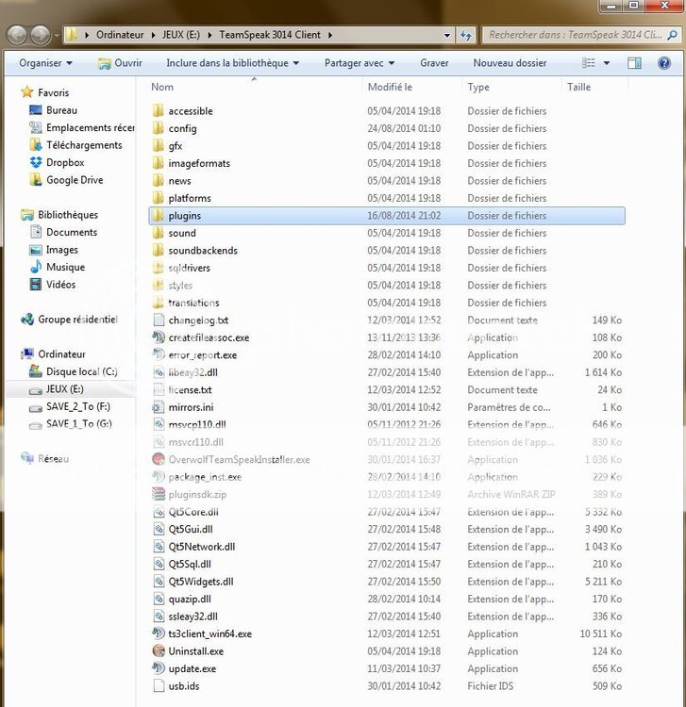
Task: Open the change view options dropdown arrow
Action: tap(607, 63)
